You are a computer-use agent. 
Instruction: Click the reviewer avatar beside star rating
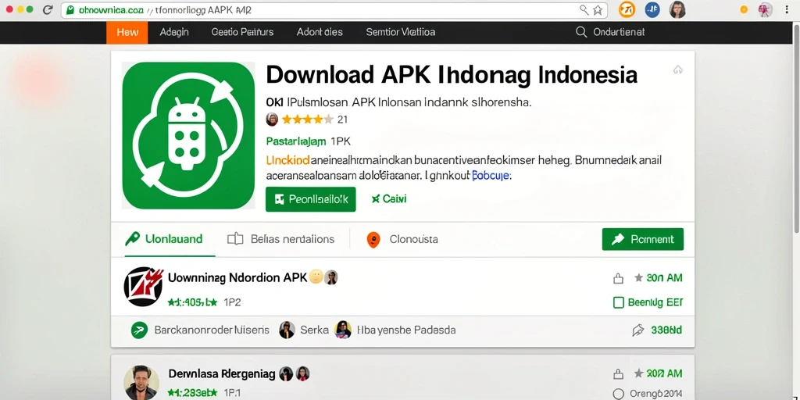tap(273, 120)
